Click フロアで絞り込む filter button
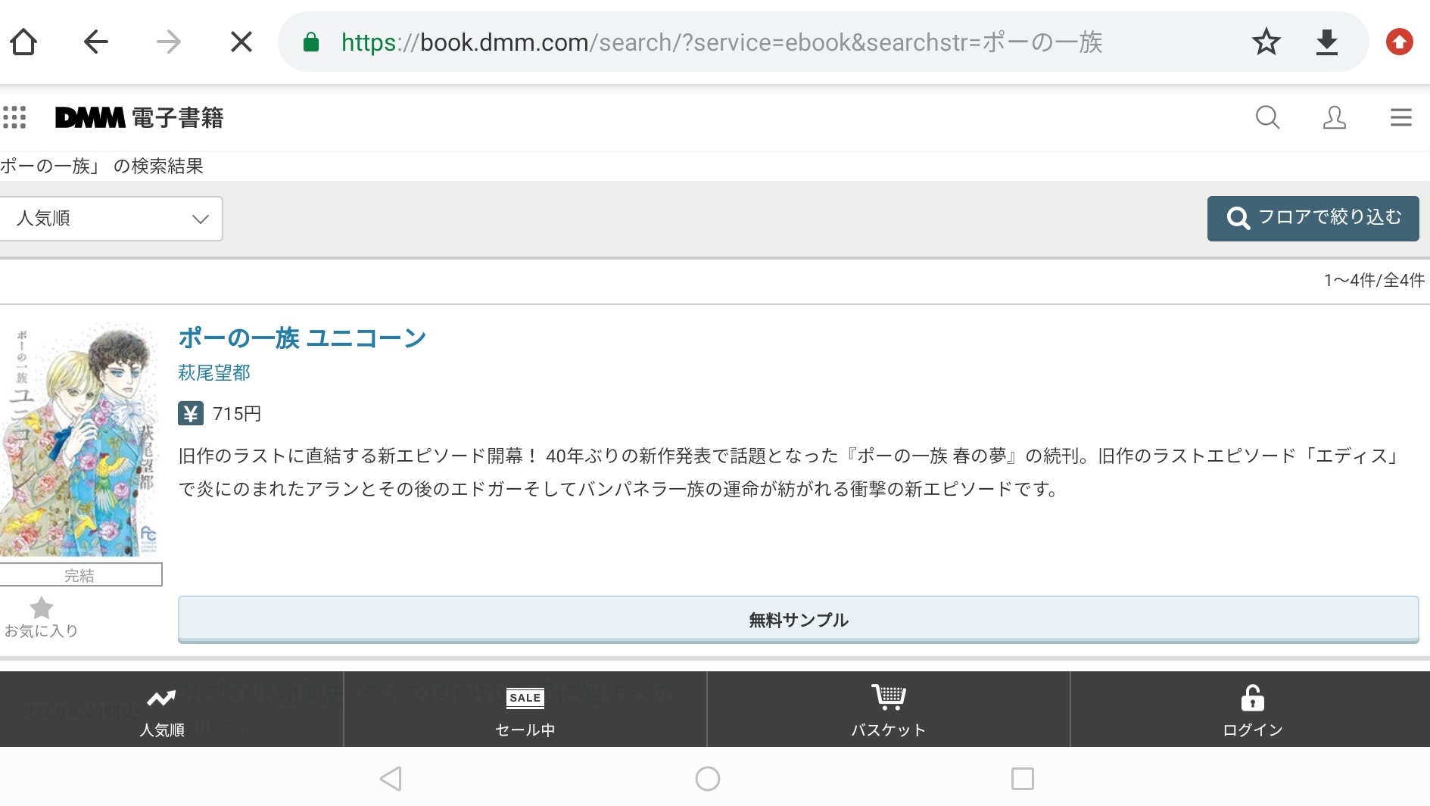 coord(1313,218)
